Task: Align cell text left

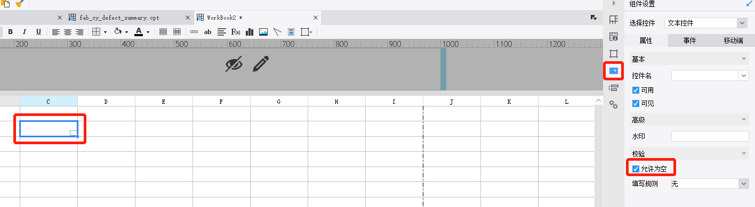Action: click(55, 32)
